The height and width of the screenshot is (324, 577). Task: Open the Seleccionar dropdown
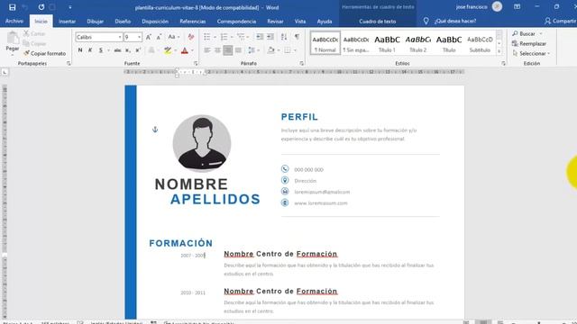(531, 53)
